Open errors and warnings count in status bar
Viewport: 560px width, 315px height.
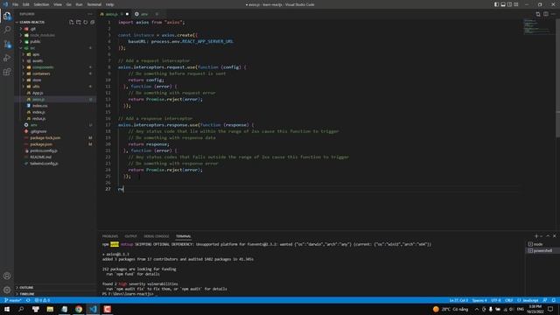coord(42,300)
